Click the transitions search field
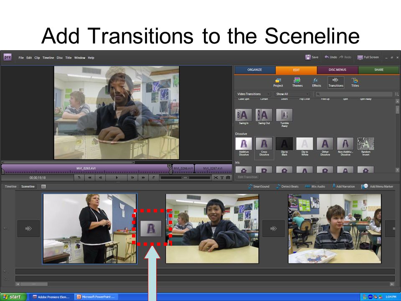This screenshot has height=301, width=401. click(354, 94)
